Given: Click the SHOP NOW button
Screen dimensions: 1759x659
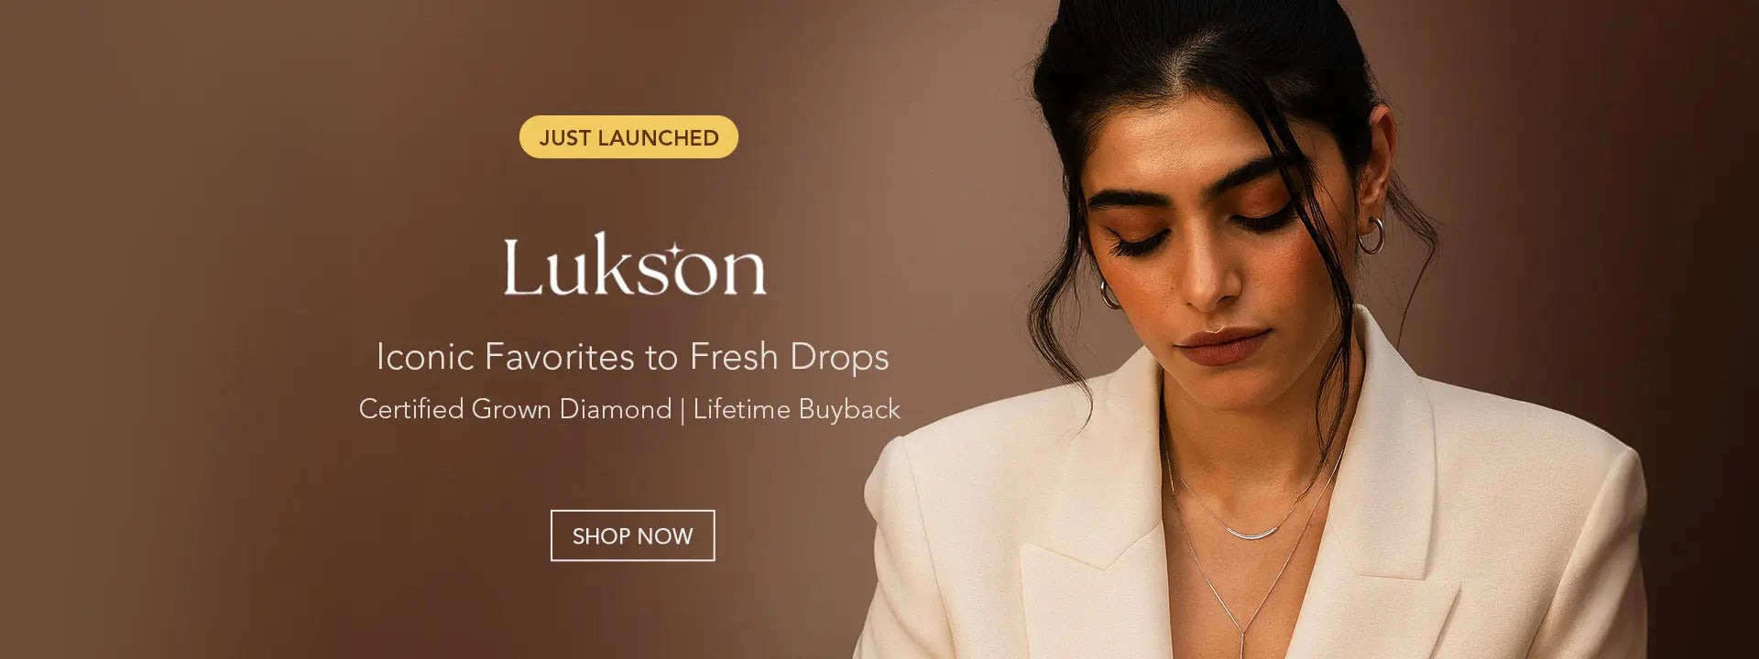Looking at the screenshot, I should [x=632, y=535].
